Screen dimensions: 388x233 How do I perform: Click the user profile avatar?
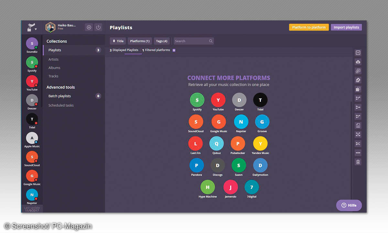[x=50, y=27]
